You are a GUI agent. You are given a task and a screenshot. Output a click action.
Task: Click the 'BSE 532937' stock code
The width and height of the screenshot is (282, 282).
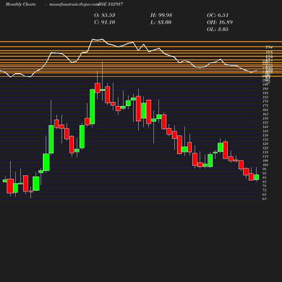point(111,4)
